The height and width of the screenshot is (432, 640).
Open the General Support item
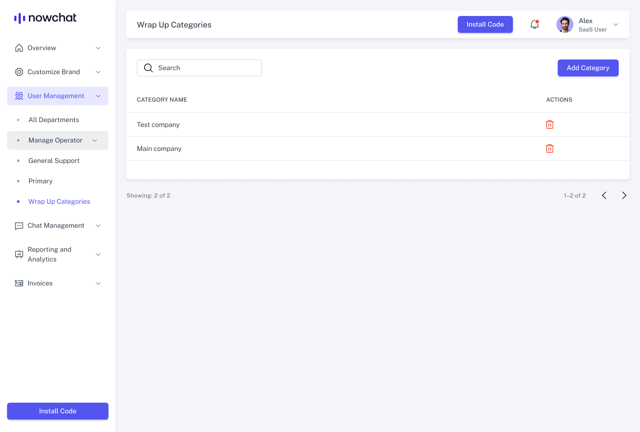coord(54,161)
